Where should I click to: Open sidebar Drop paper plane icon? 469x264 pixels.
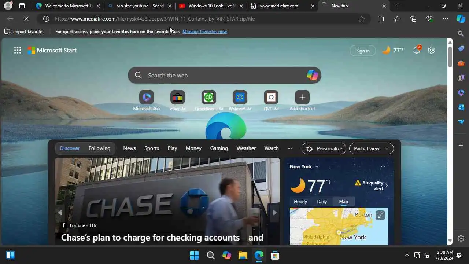461,122
